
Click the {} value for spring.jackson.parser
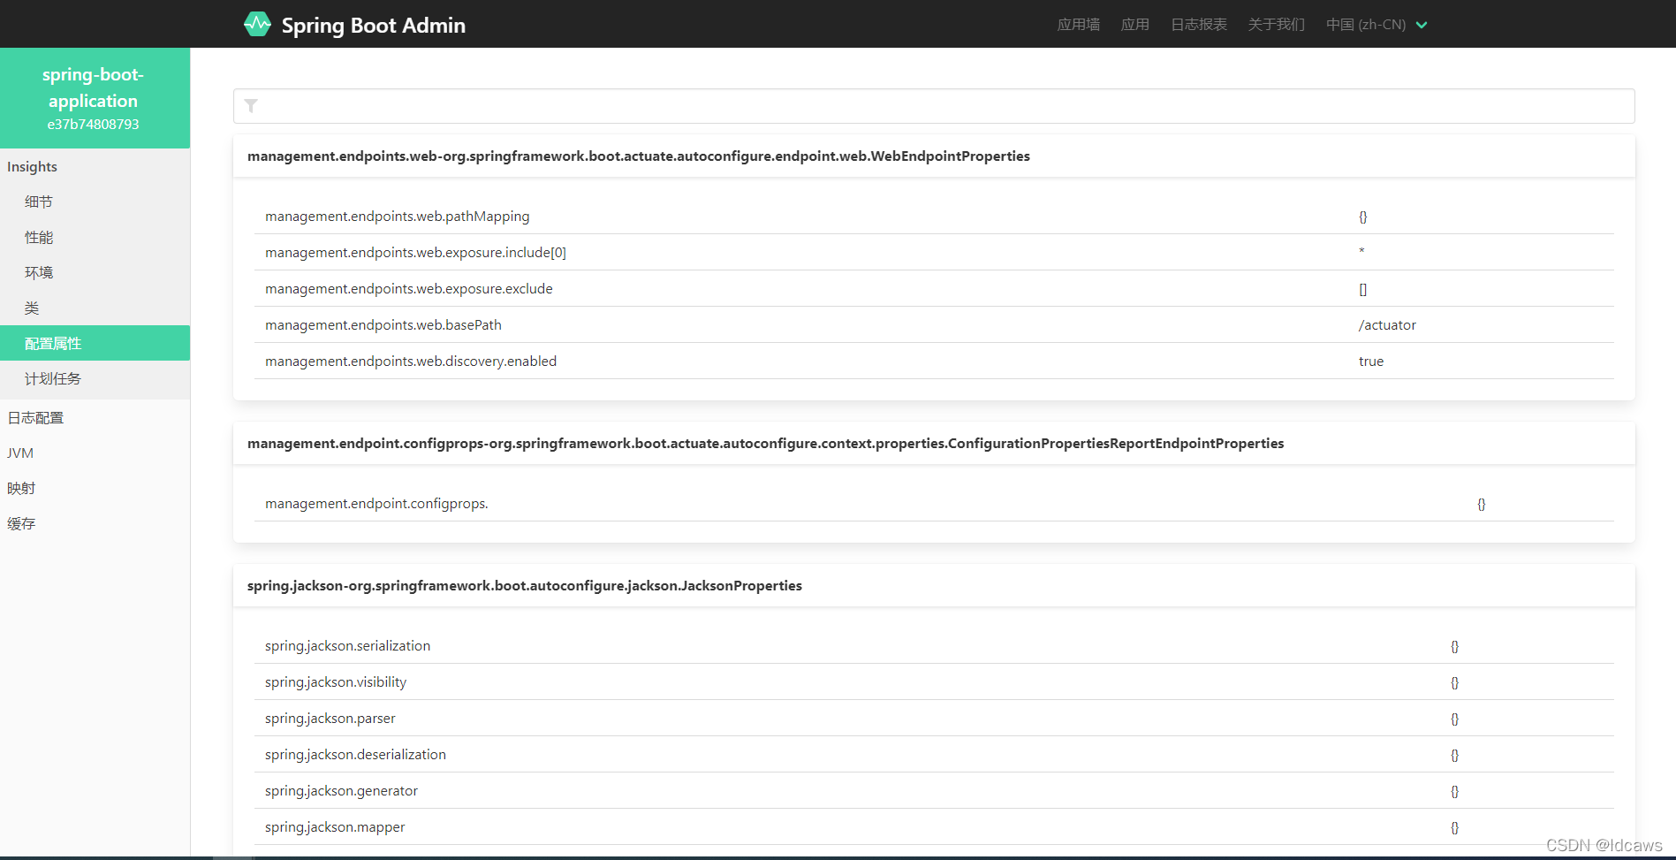1455,719
